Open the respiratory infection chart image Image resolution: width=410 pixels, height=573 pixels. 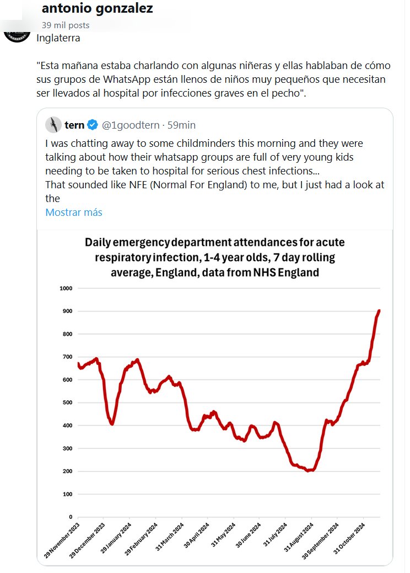tap(215, 397)
